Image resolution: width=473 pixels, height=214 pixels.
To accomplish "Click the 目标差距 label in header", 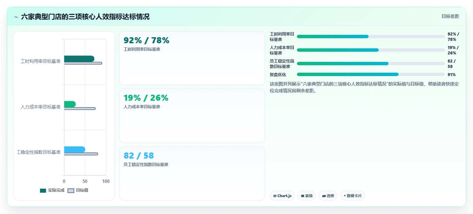I will [x=450, y=16].
